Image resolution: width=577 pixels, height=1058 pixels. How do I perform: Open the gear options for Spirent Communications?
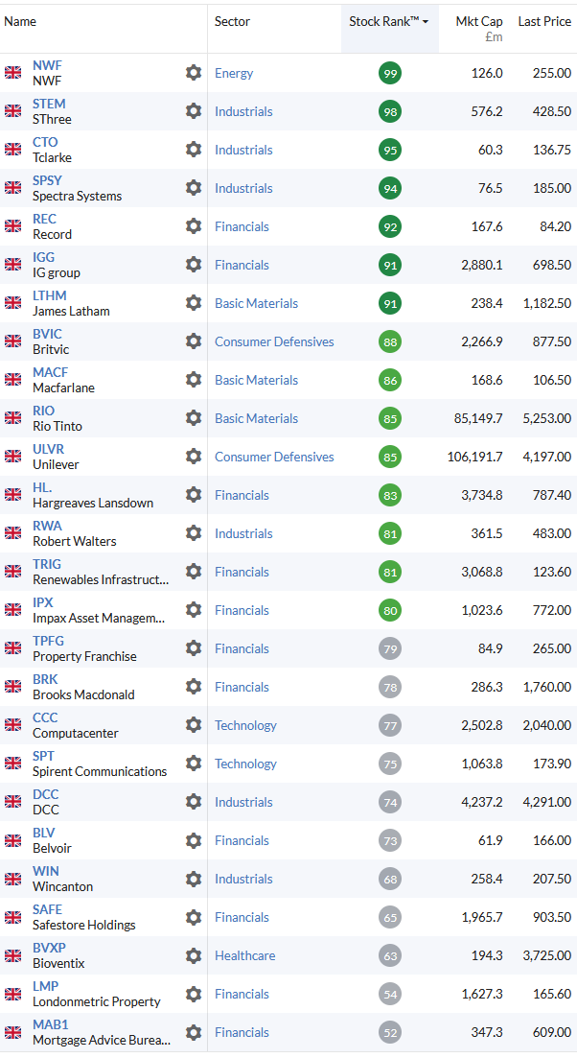[194, 764]
